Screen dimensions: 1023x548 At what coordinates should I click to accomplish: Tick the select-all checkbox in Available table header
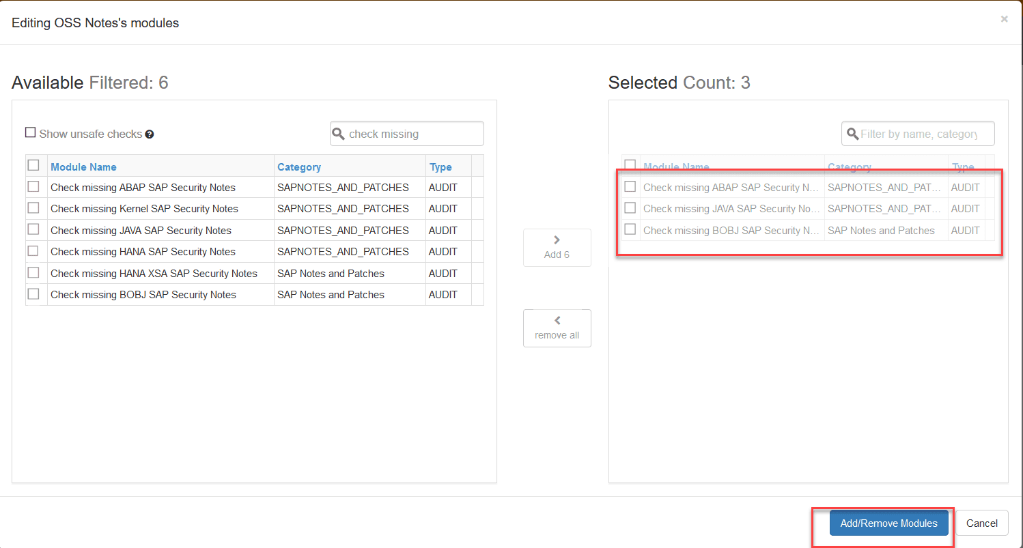(33, 165)
